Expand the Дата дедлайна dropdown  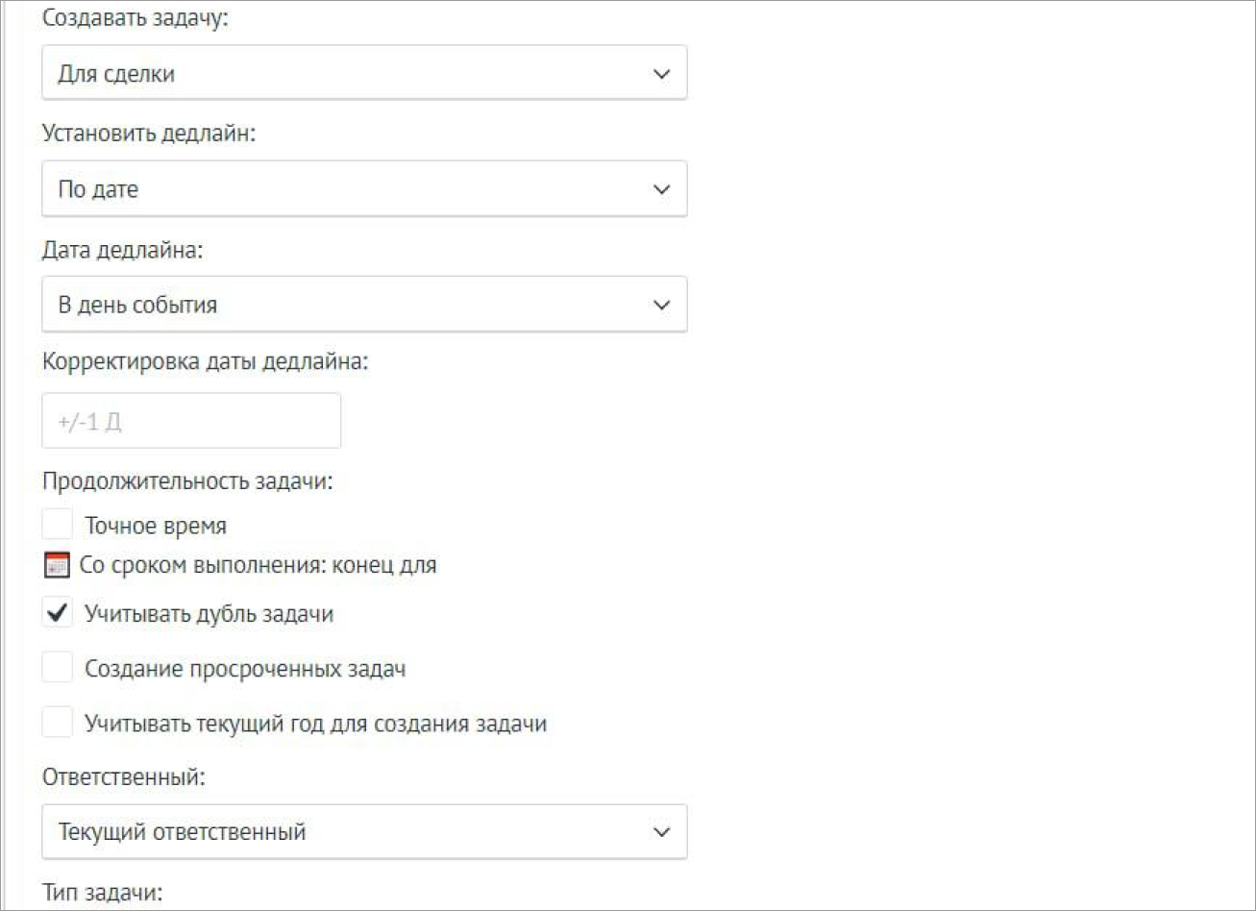pos(364,305)
